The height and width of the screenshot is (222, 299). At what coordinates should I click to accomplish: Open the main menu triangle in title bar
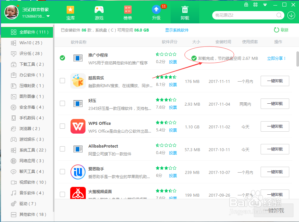coord(265,5)
